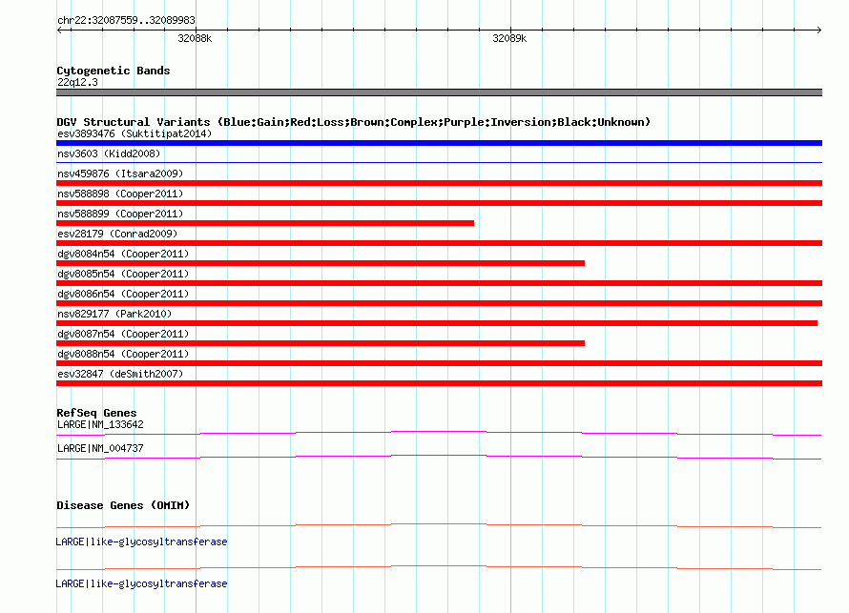
Task: Click the chr22:32087559..32089983 coordinate label
Action: 126,21
